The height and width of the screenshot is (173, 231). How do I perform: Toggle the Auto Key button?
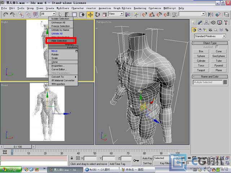pyautogui.click(x=147, y=158)
